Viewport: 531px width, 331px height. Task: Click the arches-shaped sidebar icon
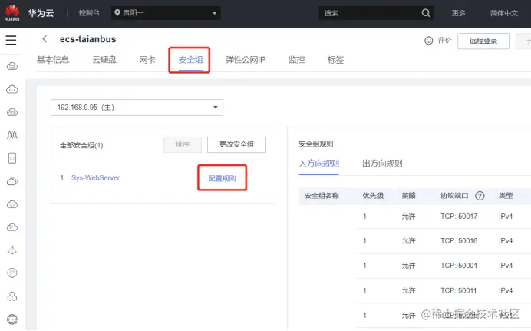12,135
